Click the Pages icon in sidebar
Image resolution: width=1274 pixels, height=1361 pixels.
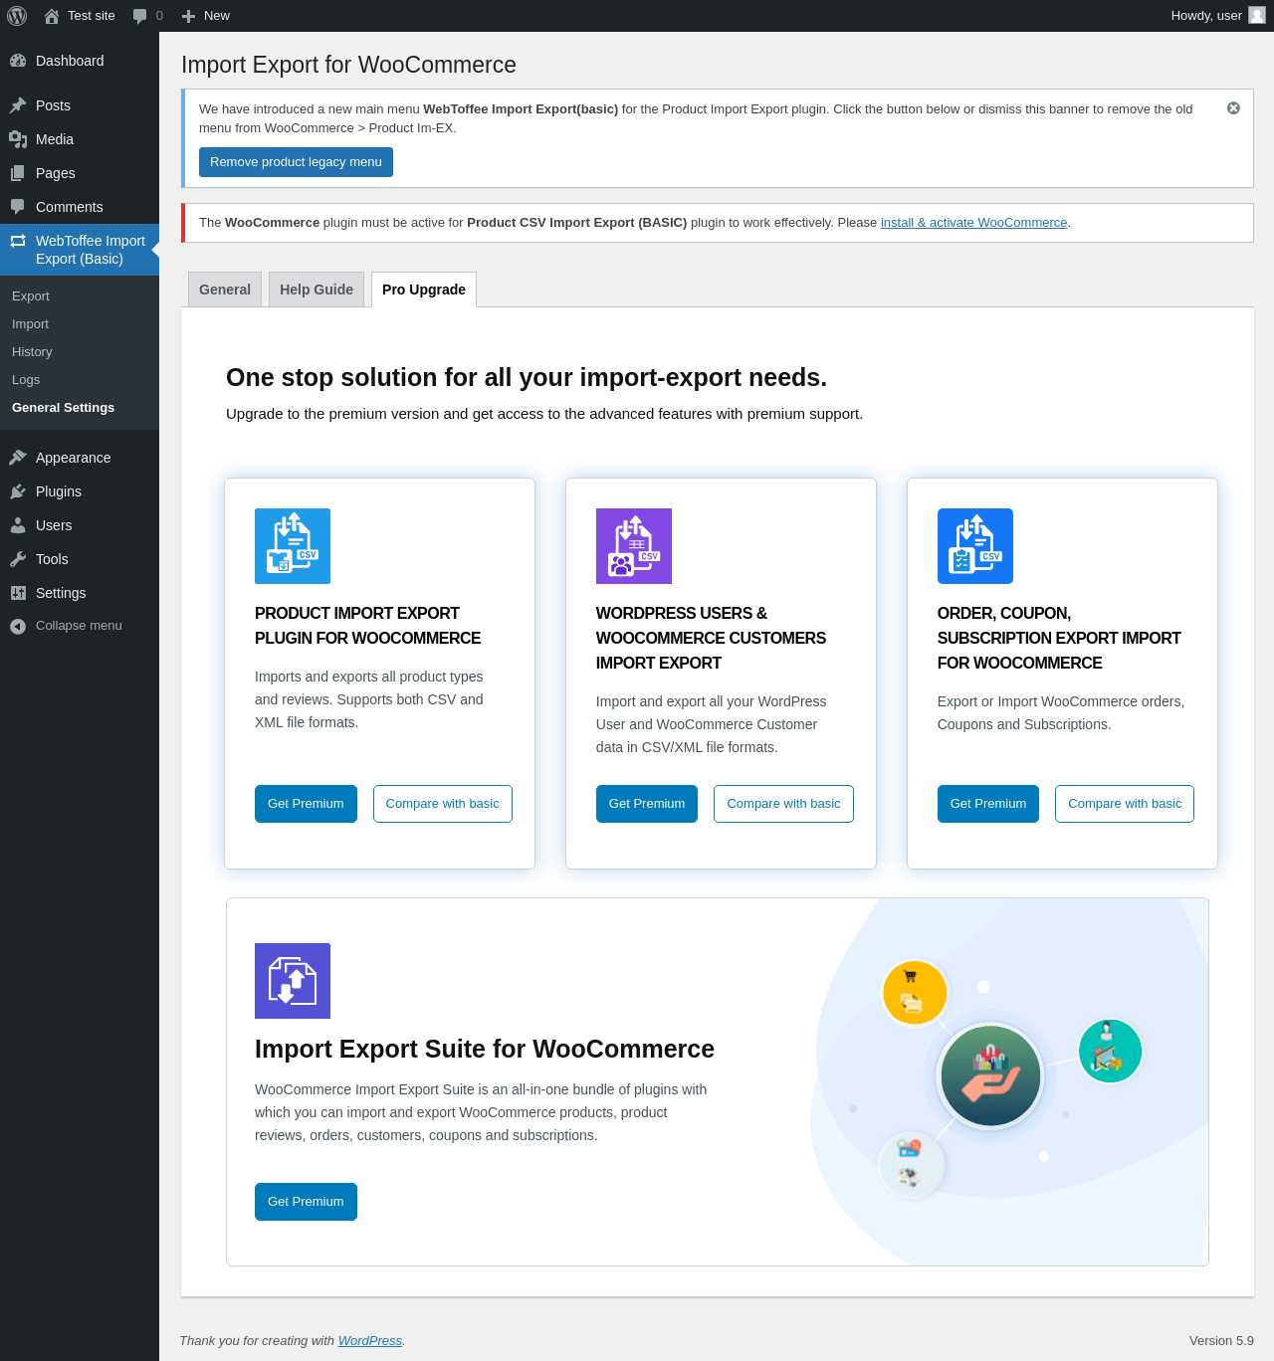click(x=18, y=173)
